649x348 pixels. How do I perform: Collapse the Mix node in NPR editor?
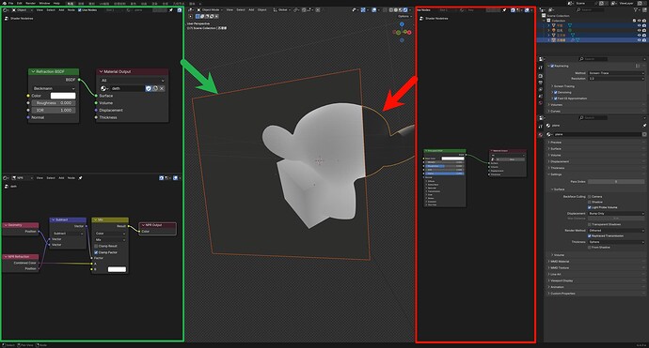point(96,220)
